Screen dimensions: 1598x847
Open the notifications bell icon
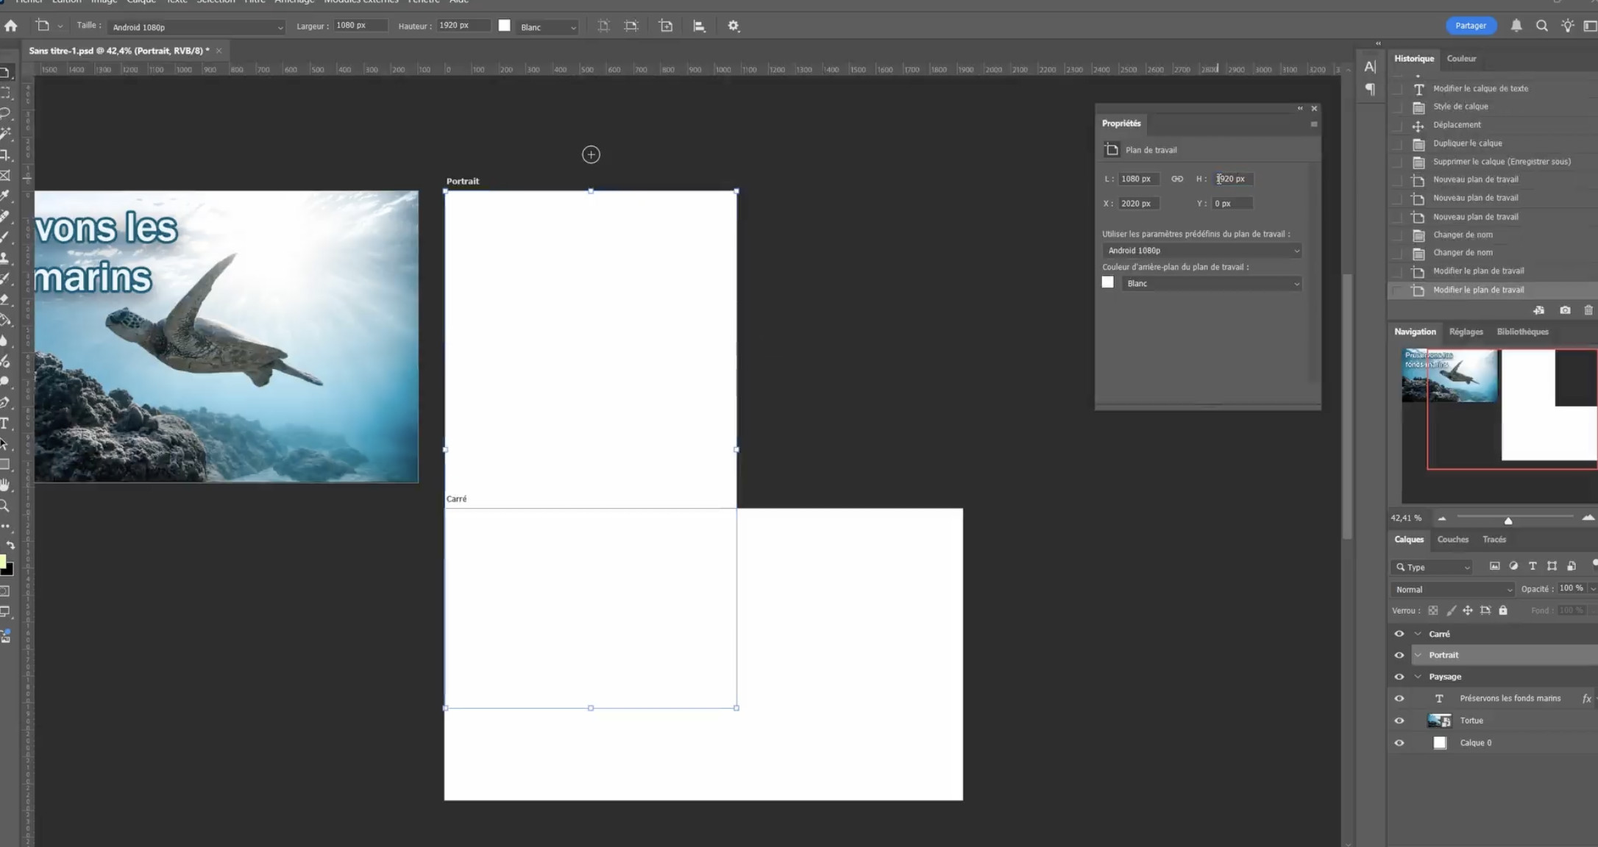click(1516, 26)
